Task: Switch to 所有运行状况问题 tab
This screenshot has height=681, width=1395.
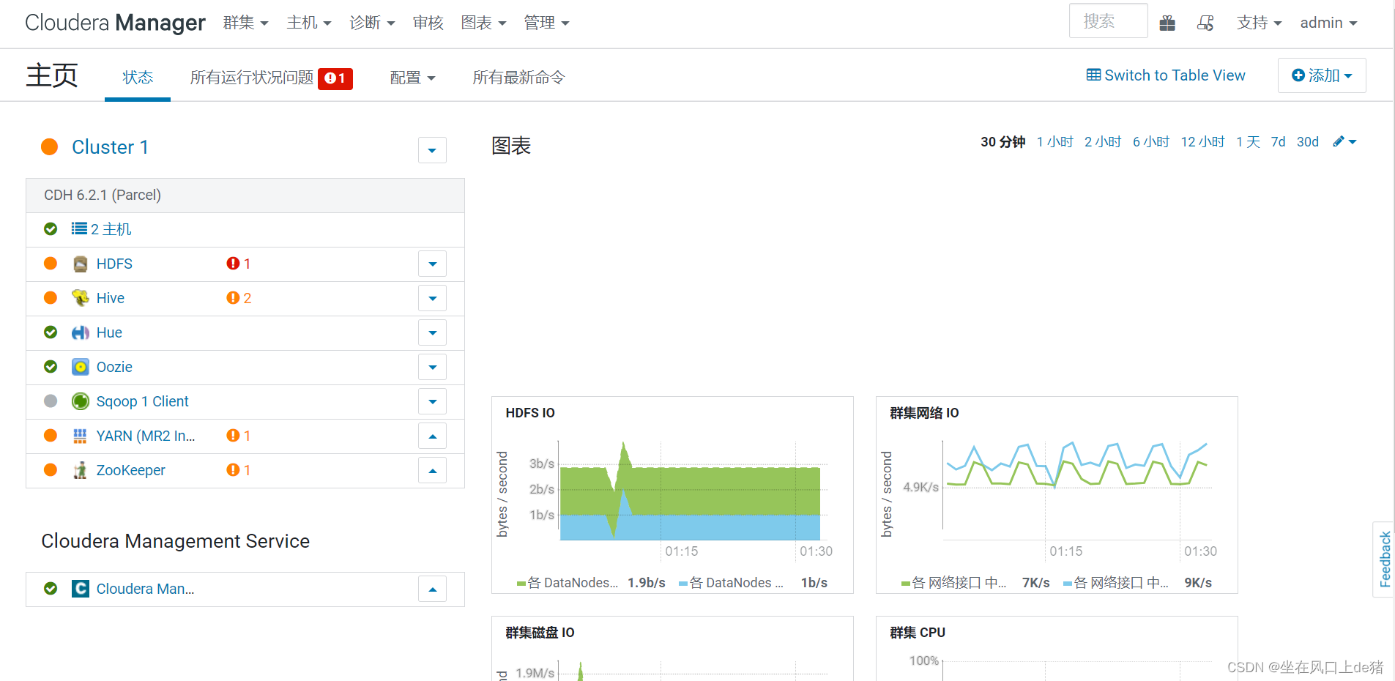Action: tap(271, 78)
